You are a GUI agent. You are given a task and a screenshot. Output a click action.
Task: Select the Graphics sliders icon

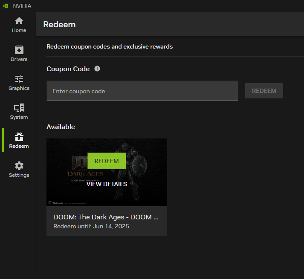point(19,79)
